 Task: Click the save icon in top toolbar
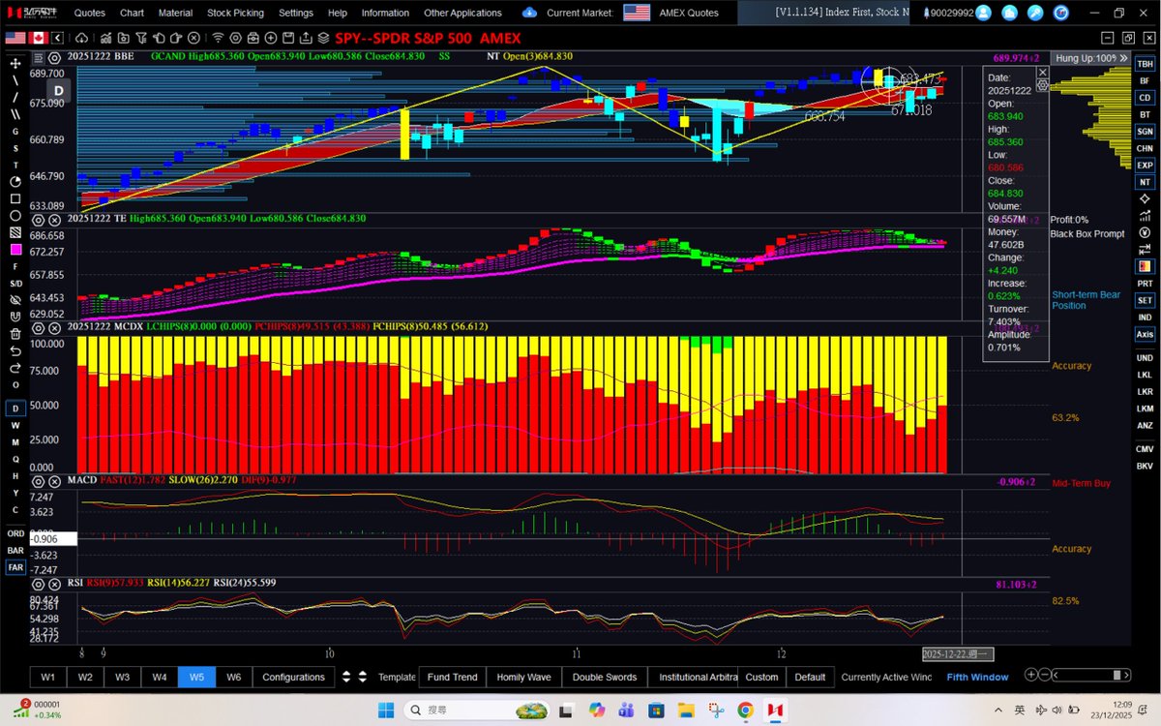(287, 37)
